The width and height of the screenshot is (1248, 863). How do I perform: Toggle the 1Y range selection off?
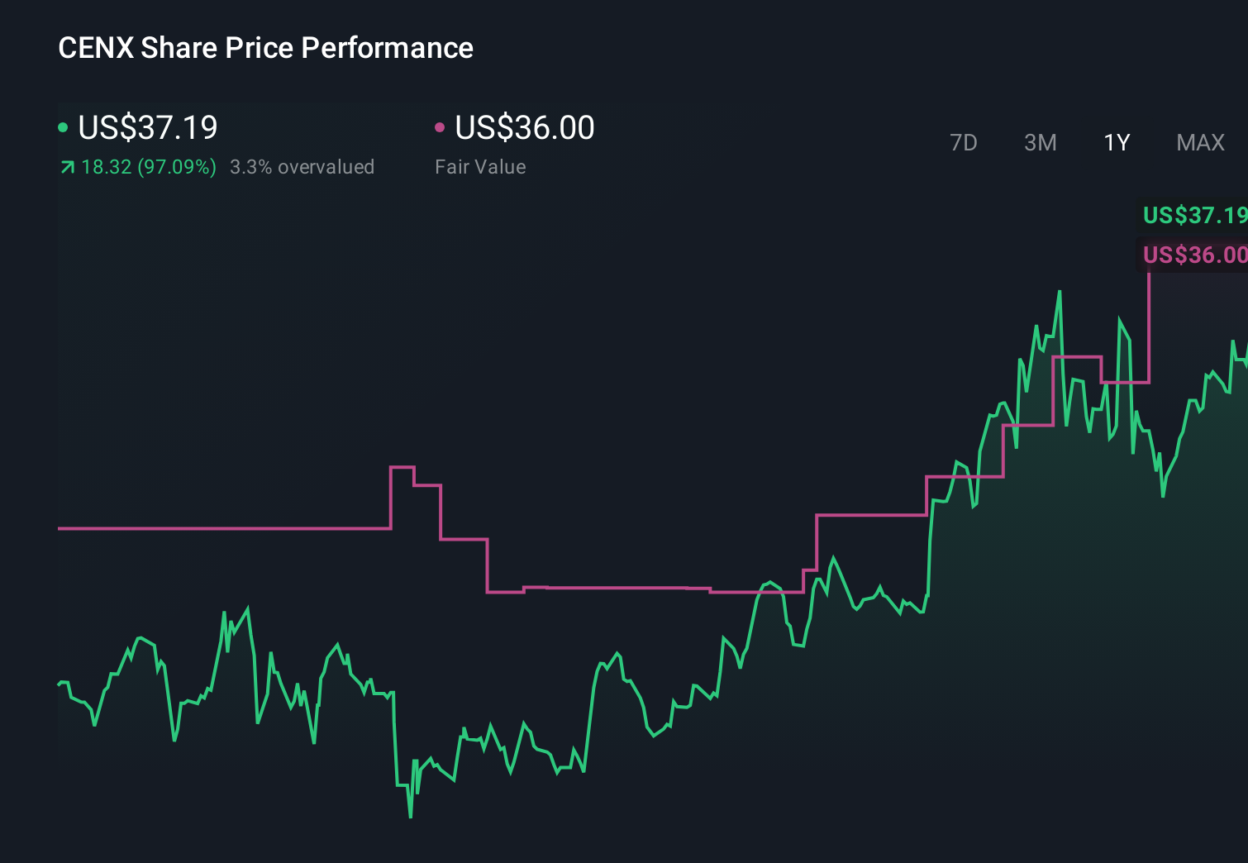(x=1116, y=143)
